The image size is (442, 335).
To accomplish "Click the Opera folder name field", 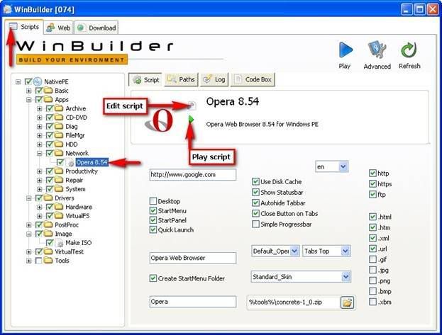I will pos(193,302).
